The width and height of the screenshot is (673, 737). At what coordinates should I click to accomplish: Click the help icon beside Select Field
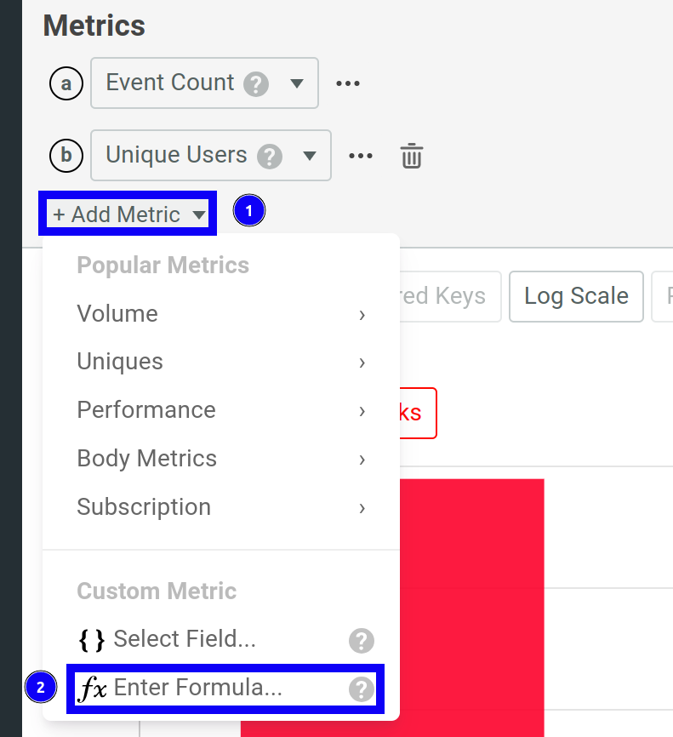[361, 639]
